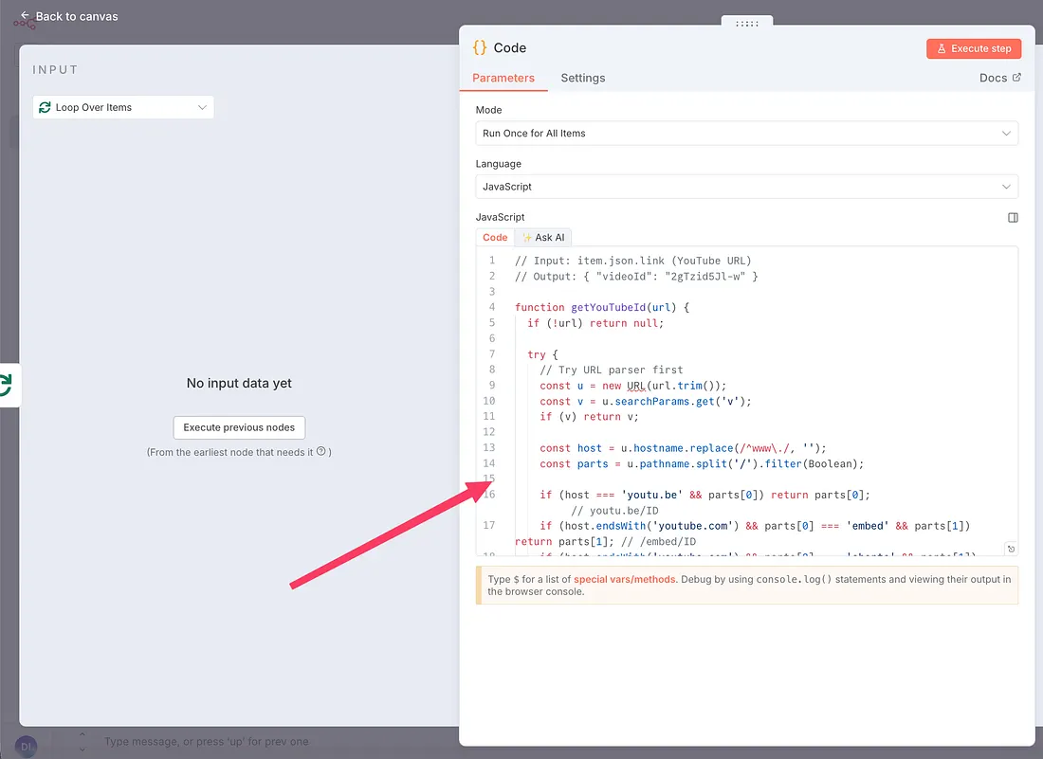Switch to the Ask AI tab
This screenshot has width=1043, height=759.
[x=543, y=238]
